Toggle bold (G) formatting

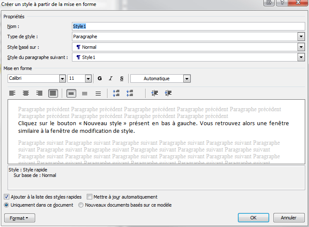(x=100, y=78)
